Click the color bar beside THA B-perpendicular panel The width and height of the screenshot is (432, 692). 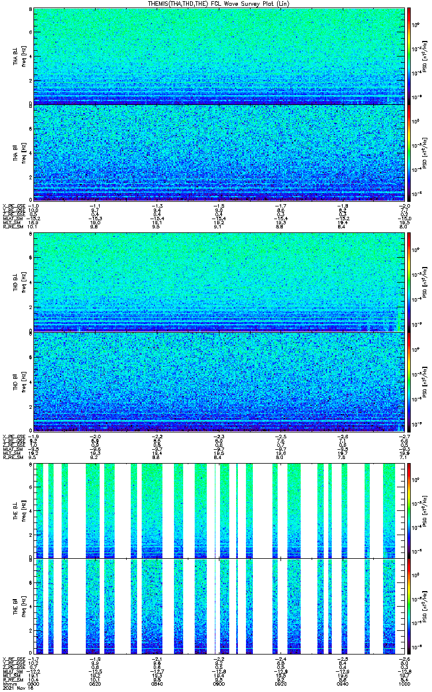tap(409, 56)
